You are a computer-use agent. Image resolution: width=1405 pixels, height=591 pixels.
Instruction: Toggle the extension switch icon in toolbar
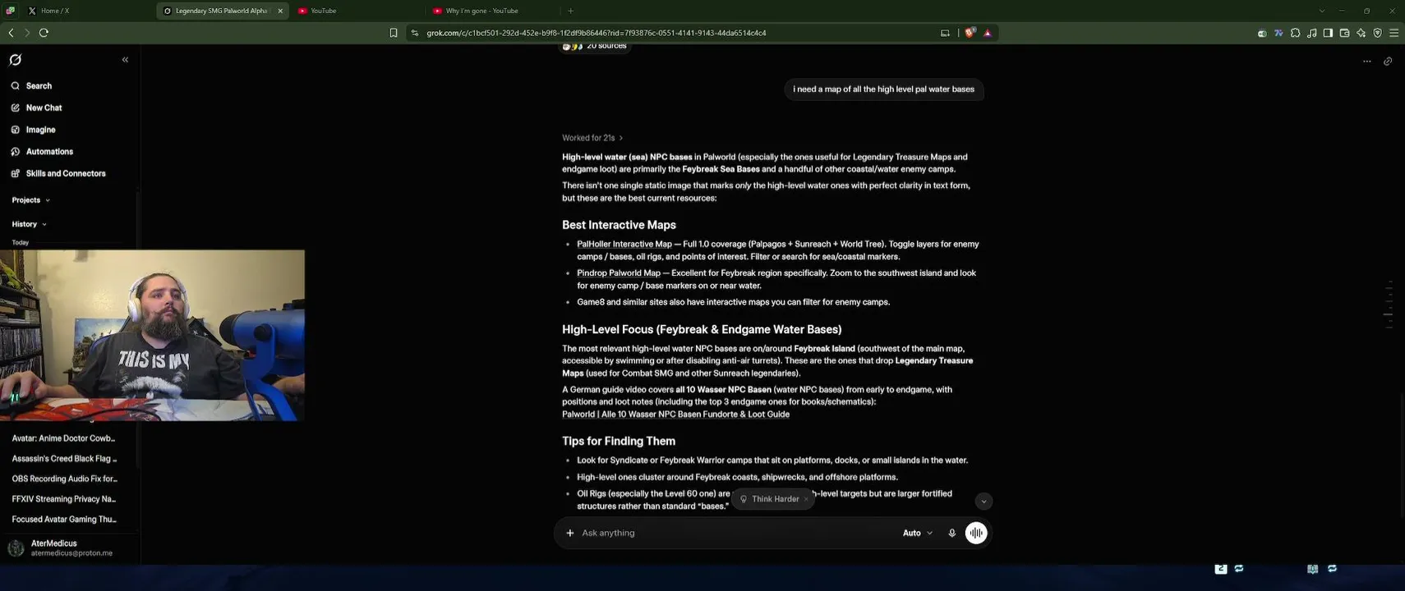pyautogui.click(x=1262, y=33)
